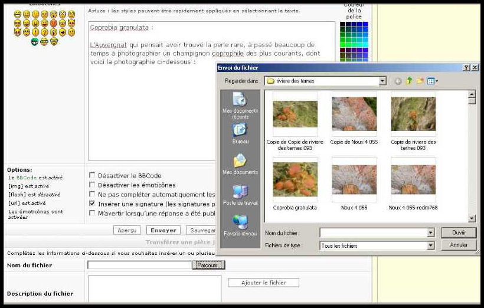Open the view mode menu icon

coord(432,81)
